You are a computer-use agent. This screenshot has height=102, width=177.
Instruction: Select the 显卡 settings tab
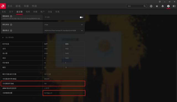[11, 12]
